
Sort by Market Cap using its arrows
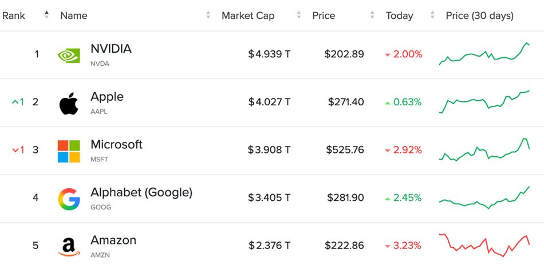[299, 15]
